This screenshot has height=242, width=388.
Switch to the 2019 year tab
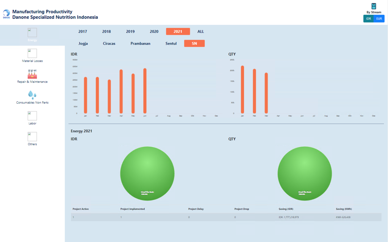click(x=130, y=31)
